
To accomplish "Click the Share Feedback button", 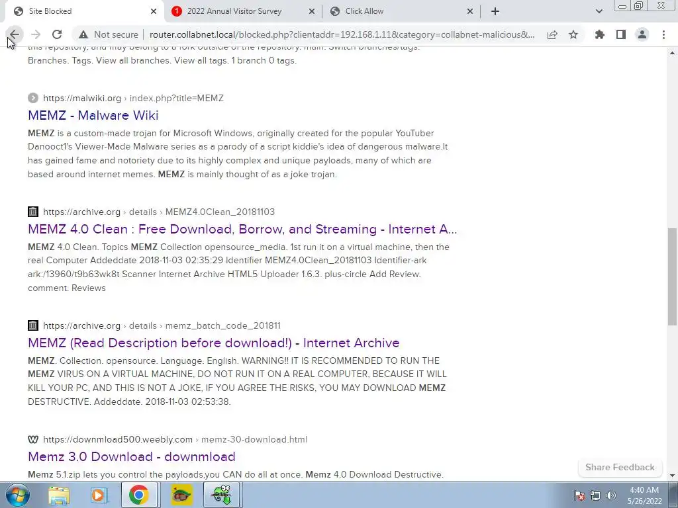I will [x=620, y=467].
